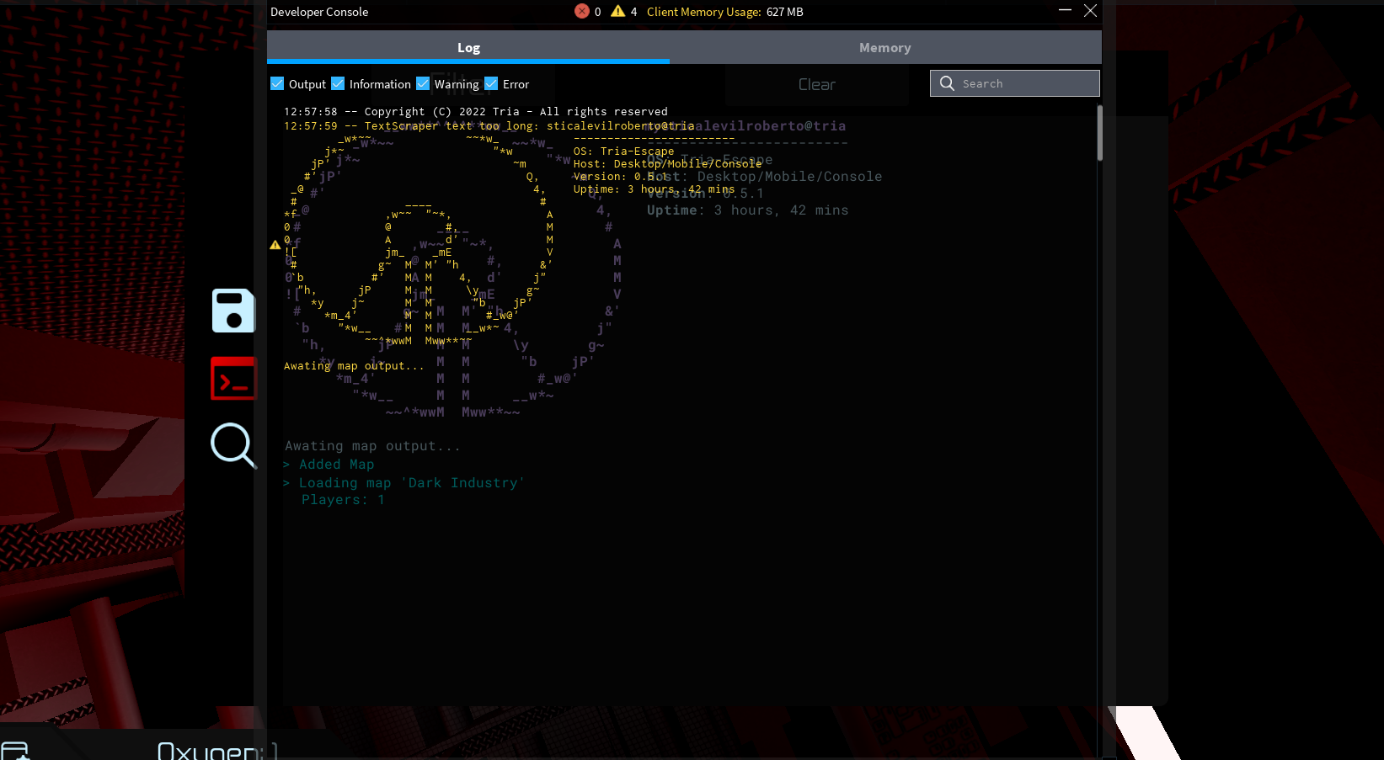Image resolution: width=1384 pixels, height=760 pixels.
Task: Uncheck the Information filter
Action: pos(339,83)
